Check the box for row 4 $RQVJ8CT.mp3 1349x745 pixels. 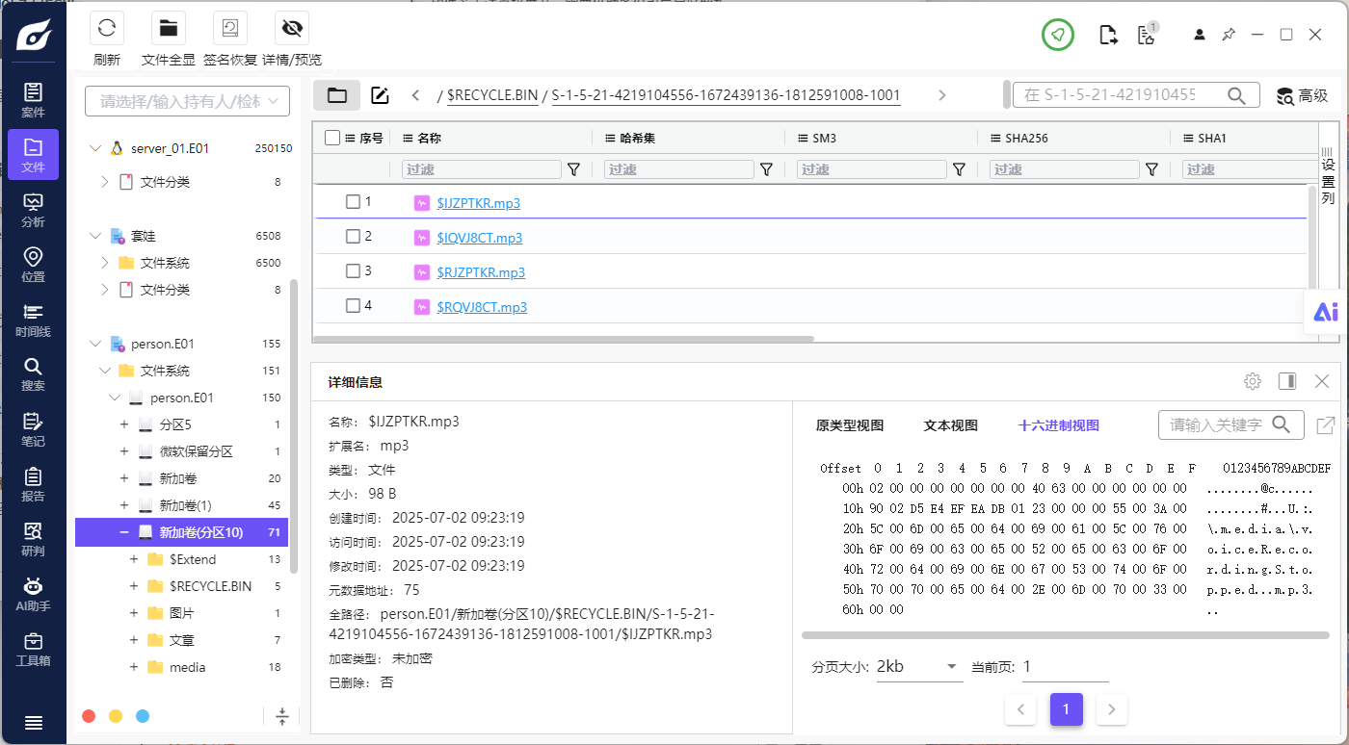pyautogui.click(x=354, y=306)
